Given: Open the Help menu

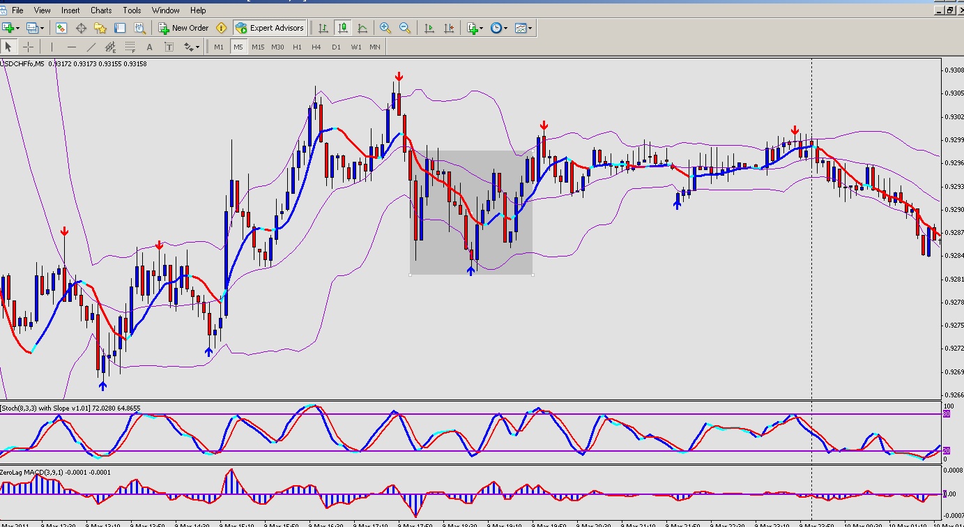Looking at the screenshot, I should tap(198, 10).
